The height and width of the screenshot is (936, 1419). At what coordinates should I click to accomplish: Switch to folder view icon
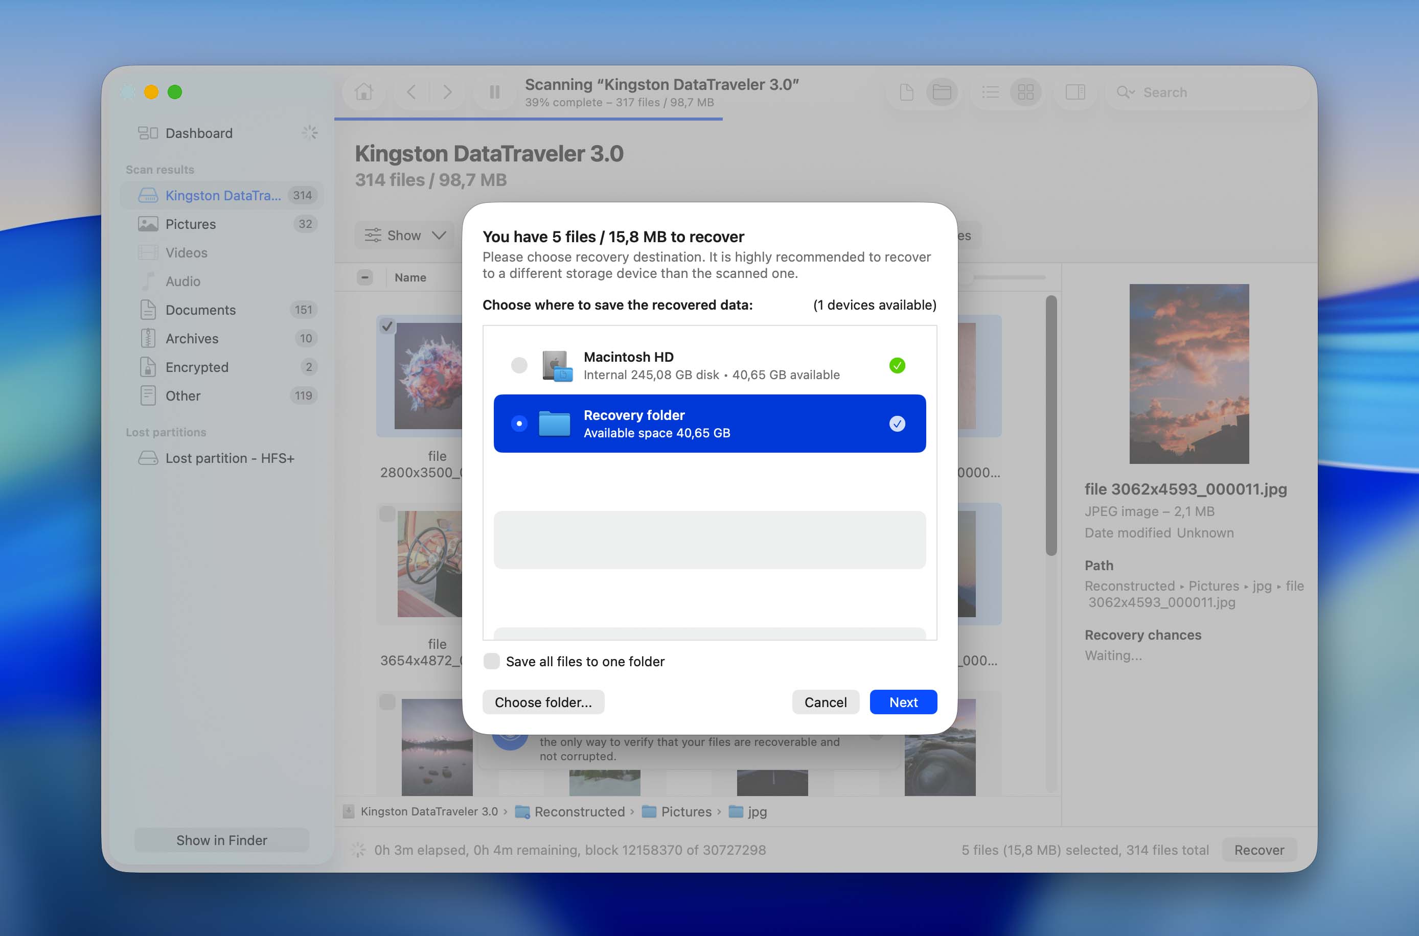coord(942,92)
